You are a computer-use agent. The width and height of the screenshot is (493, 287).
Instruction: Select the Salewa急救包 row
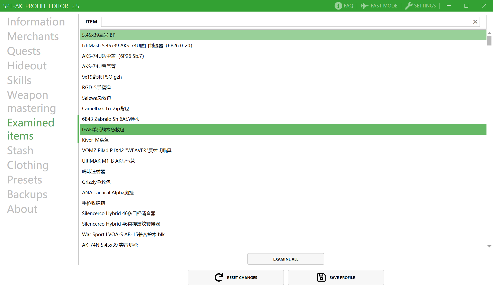click(x=283, y=98)
